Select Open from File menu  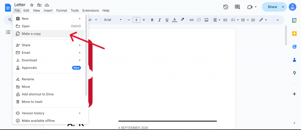click(49, 26)
